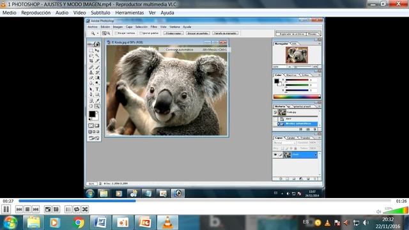Pause playback in VLC

(6, 209)
